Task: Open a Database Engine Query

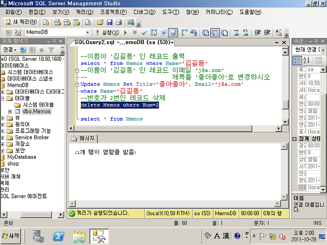Action: (45, 22)
